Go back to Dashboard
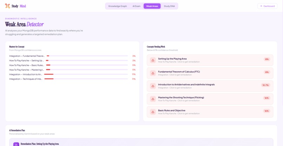The image size is (283, 146). 267,6
